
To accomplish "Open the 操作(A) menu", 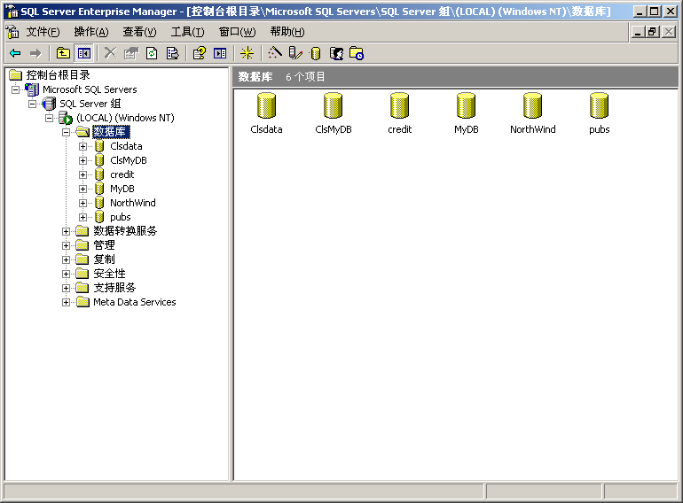I will click(x=91, y=32).
